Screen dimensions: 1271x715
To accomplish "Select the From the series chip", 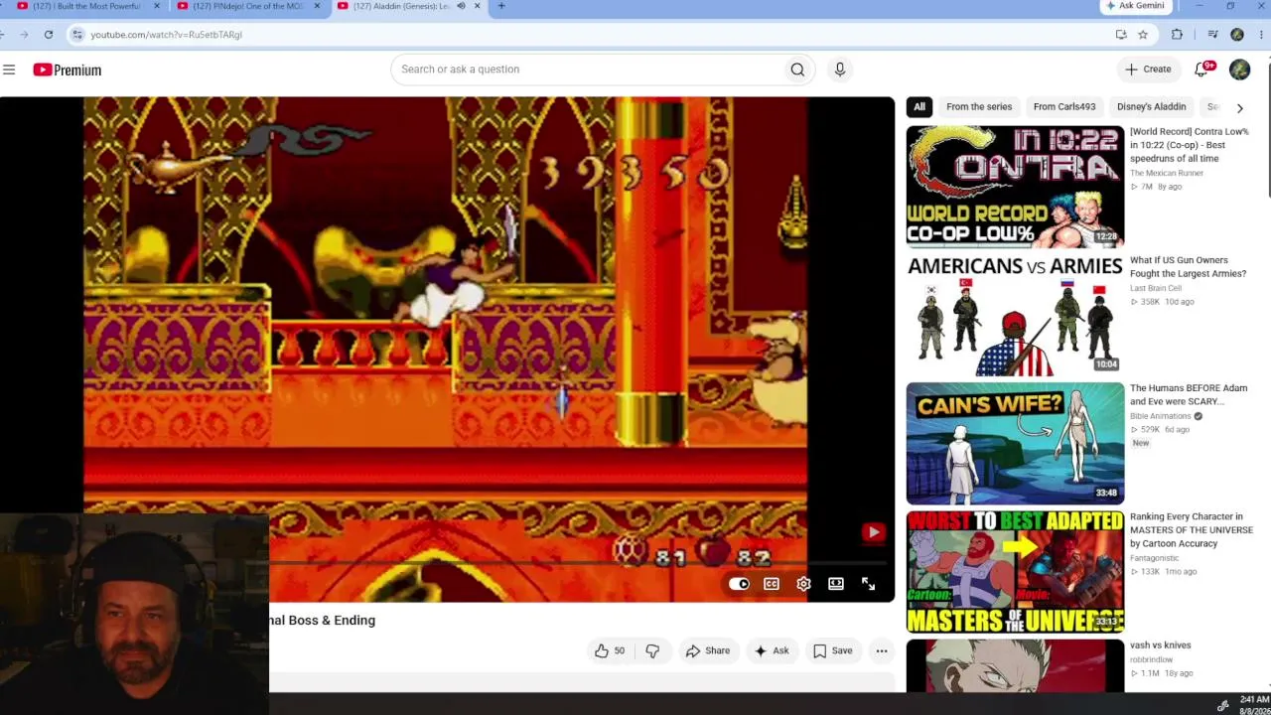I will 979,107.
